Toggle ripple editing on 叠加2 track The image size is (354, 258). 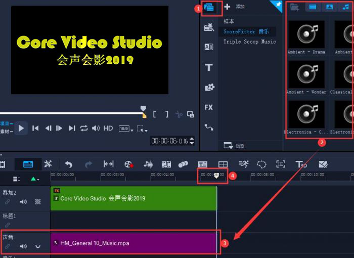pos(8,201)
